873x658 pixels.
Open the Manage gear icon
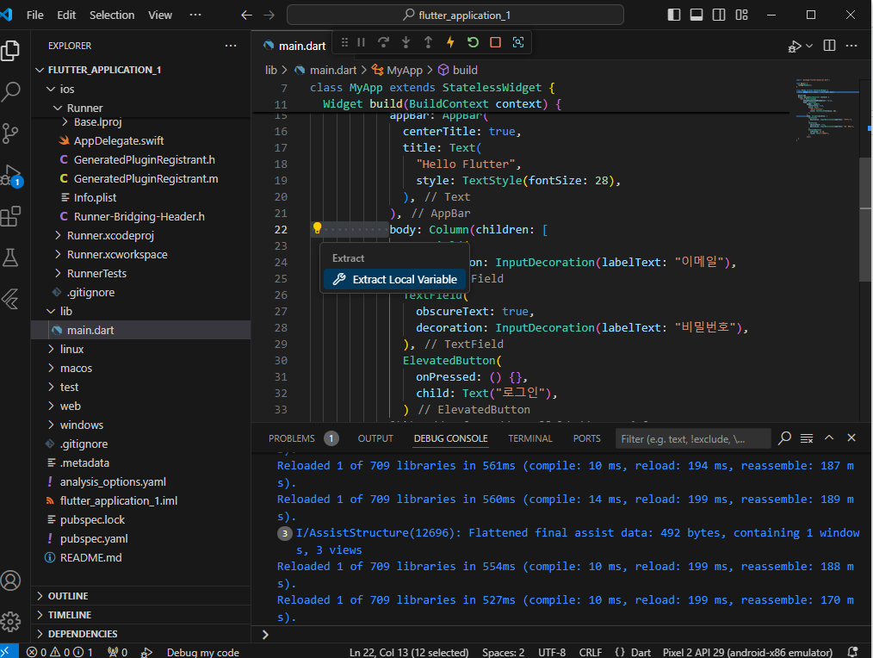(x=10, y=621)
